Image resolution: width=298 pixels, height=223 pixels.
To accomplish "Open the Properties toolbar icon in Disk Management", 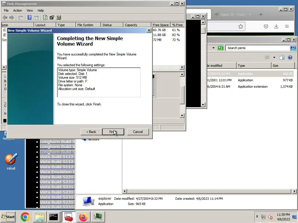I will [52, 18].
